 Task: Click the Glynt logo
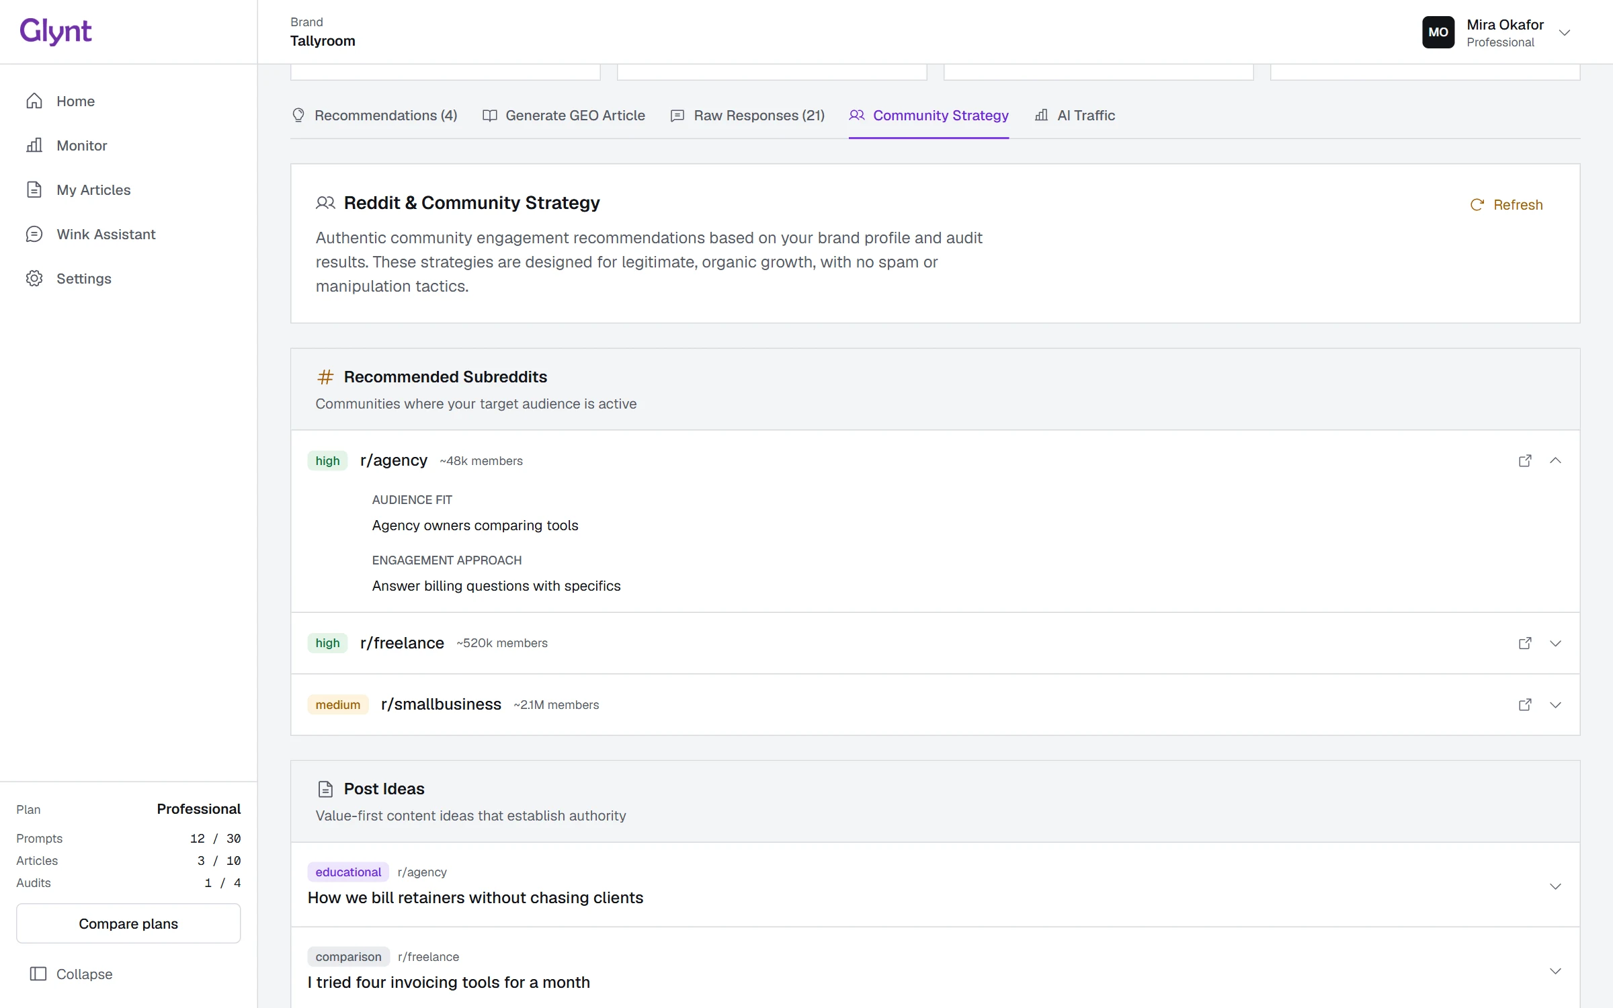pyautogui.click(x=55, y=31)
